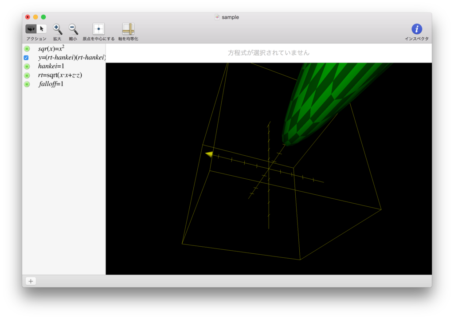Image resolution: width=454 pixels, height=319 pixels.
Task: Select the sqr(x)=x² equation
Action: pyautogui.click(x=51, y=48)
